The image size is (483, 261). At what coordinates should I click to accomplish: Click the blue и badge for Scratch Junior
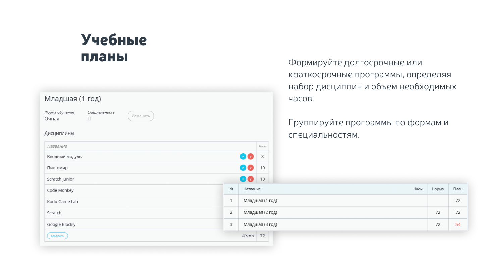243,179
